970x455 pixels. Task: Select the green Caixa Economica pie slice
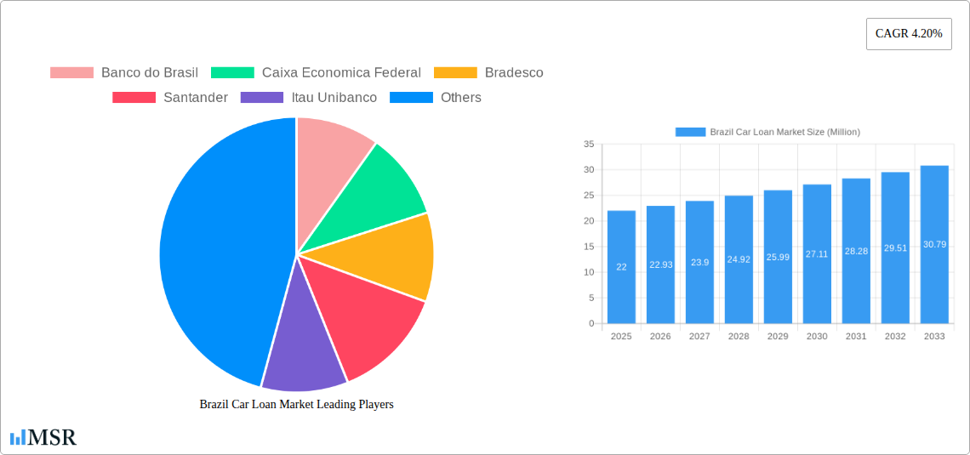(x=365, y=198)
